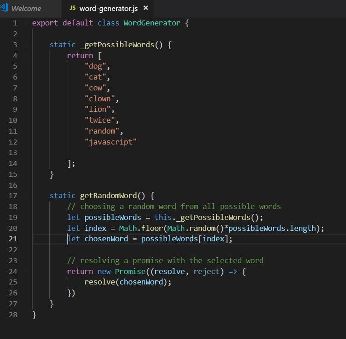Click the getRandomWord method name

pyautogui.click(x=109, y=196)
